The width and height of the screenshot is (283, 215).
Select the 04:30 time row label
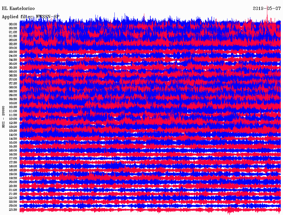(x=13, y=60)
